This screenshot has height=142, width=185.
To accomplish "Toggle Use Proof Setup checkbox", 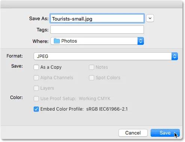I will pyautogui.click(x=36, y=99).
